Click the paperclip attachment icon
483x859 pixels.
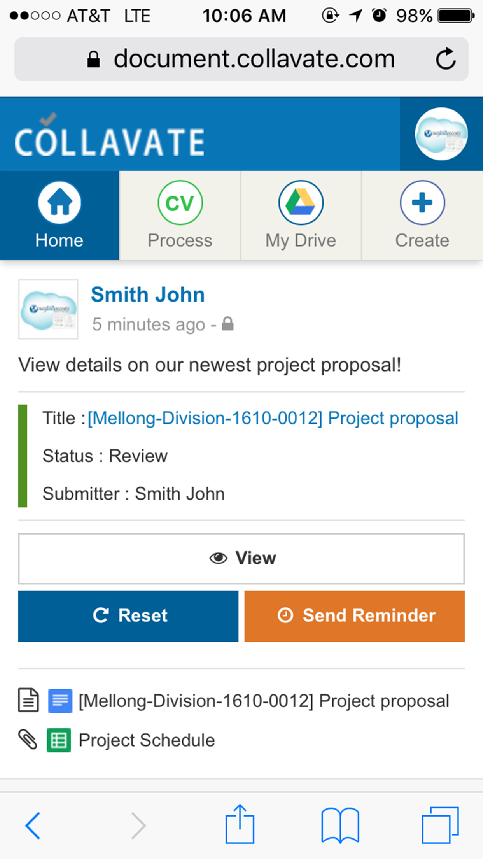coord(28,740)
